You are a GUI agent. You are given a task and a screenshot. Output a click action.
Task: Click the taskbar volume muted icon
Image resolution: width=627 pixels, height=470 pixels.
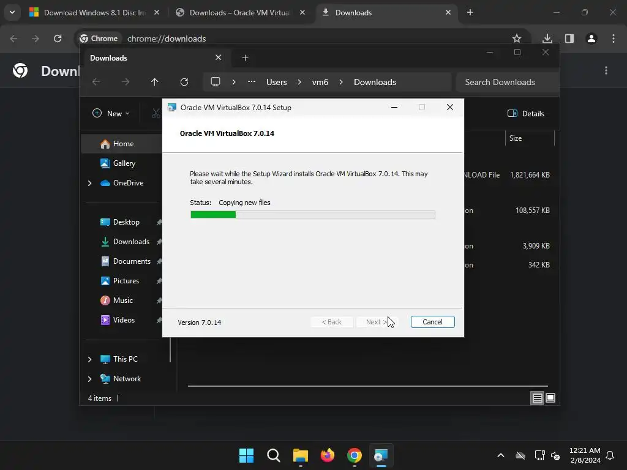click(555, 455)
